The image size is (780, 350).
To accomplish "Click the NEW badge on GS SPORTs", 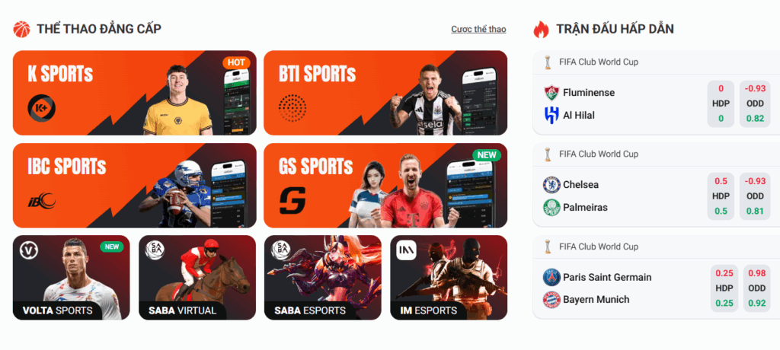I will [487, 154].
